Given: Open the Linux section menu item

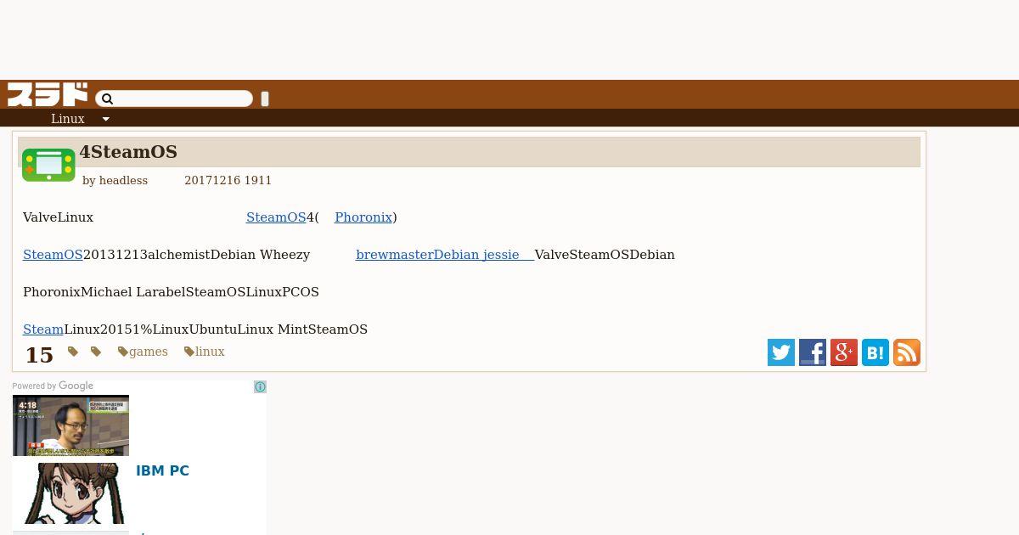Looking at the screenshot, I should [68, 119].
